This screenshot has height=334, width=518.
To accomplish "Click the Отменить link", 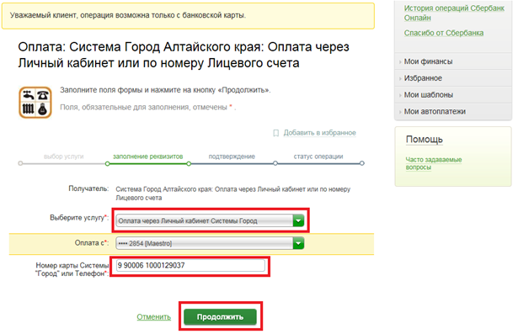I will (x=153, y=317).
